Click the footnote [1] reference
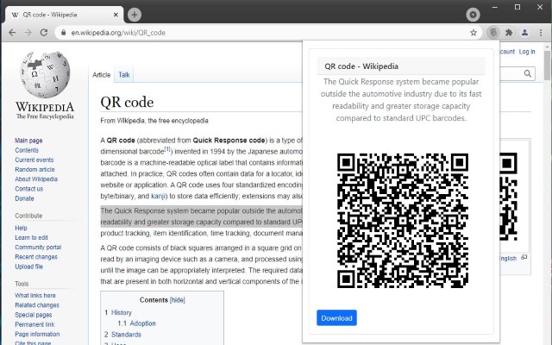Image resolution: width=552 pixels, height=345 pixels. [167, 149]
